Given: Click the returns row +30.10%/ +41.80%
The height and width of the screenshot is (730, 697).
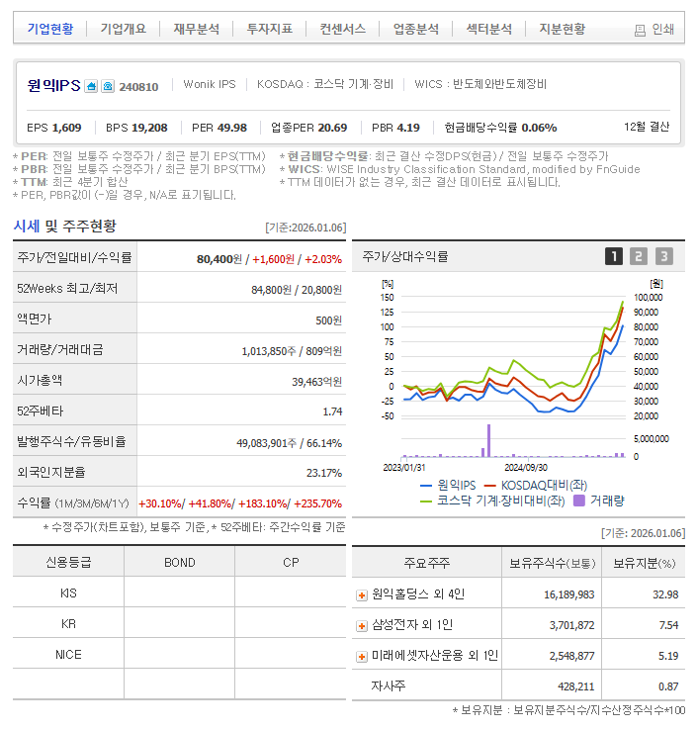Looking at the screenshot, I should [x=240, y=503].
